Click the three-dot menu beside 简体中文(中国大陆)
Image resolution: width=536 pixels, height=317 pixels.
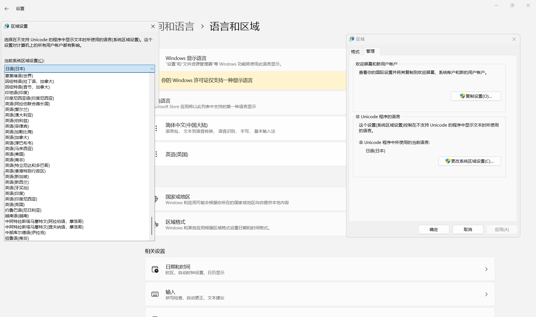click(x=156, y=128)
